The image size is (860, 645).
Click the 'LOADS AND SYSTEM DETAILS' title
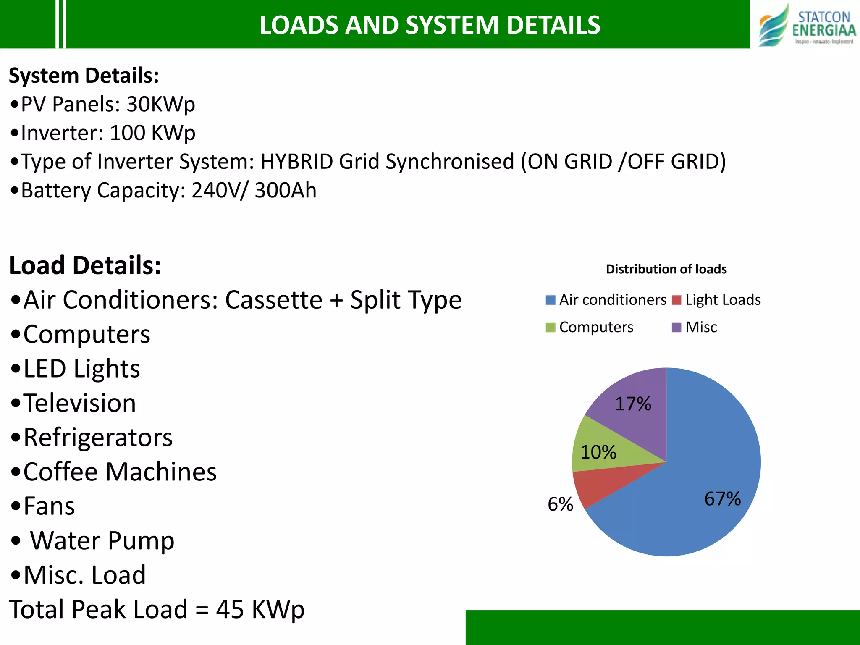coord(430,25)
